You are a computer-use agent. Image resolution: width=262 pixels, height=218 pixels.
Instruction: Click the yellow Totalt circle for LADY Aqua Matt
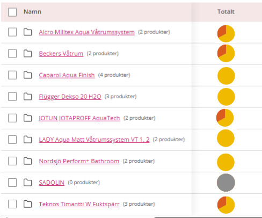[x=225, y=138]
